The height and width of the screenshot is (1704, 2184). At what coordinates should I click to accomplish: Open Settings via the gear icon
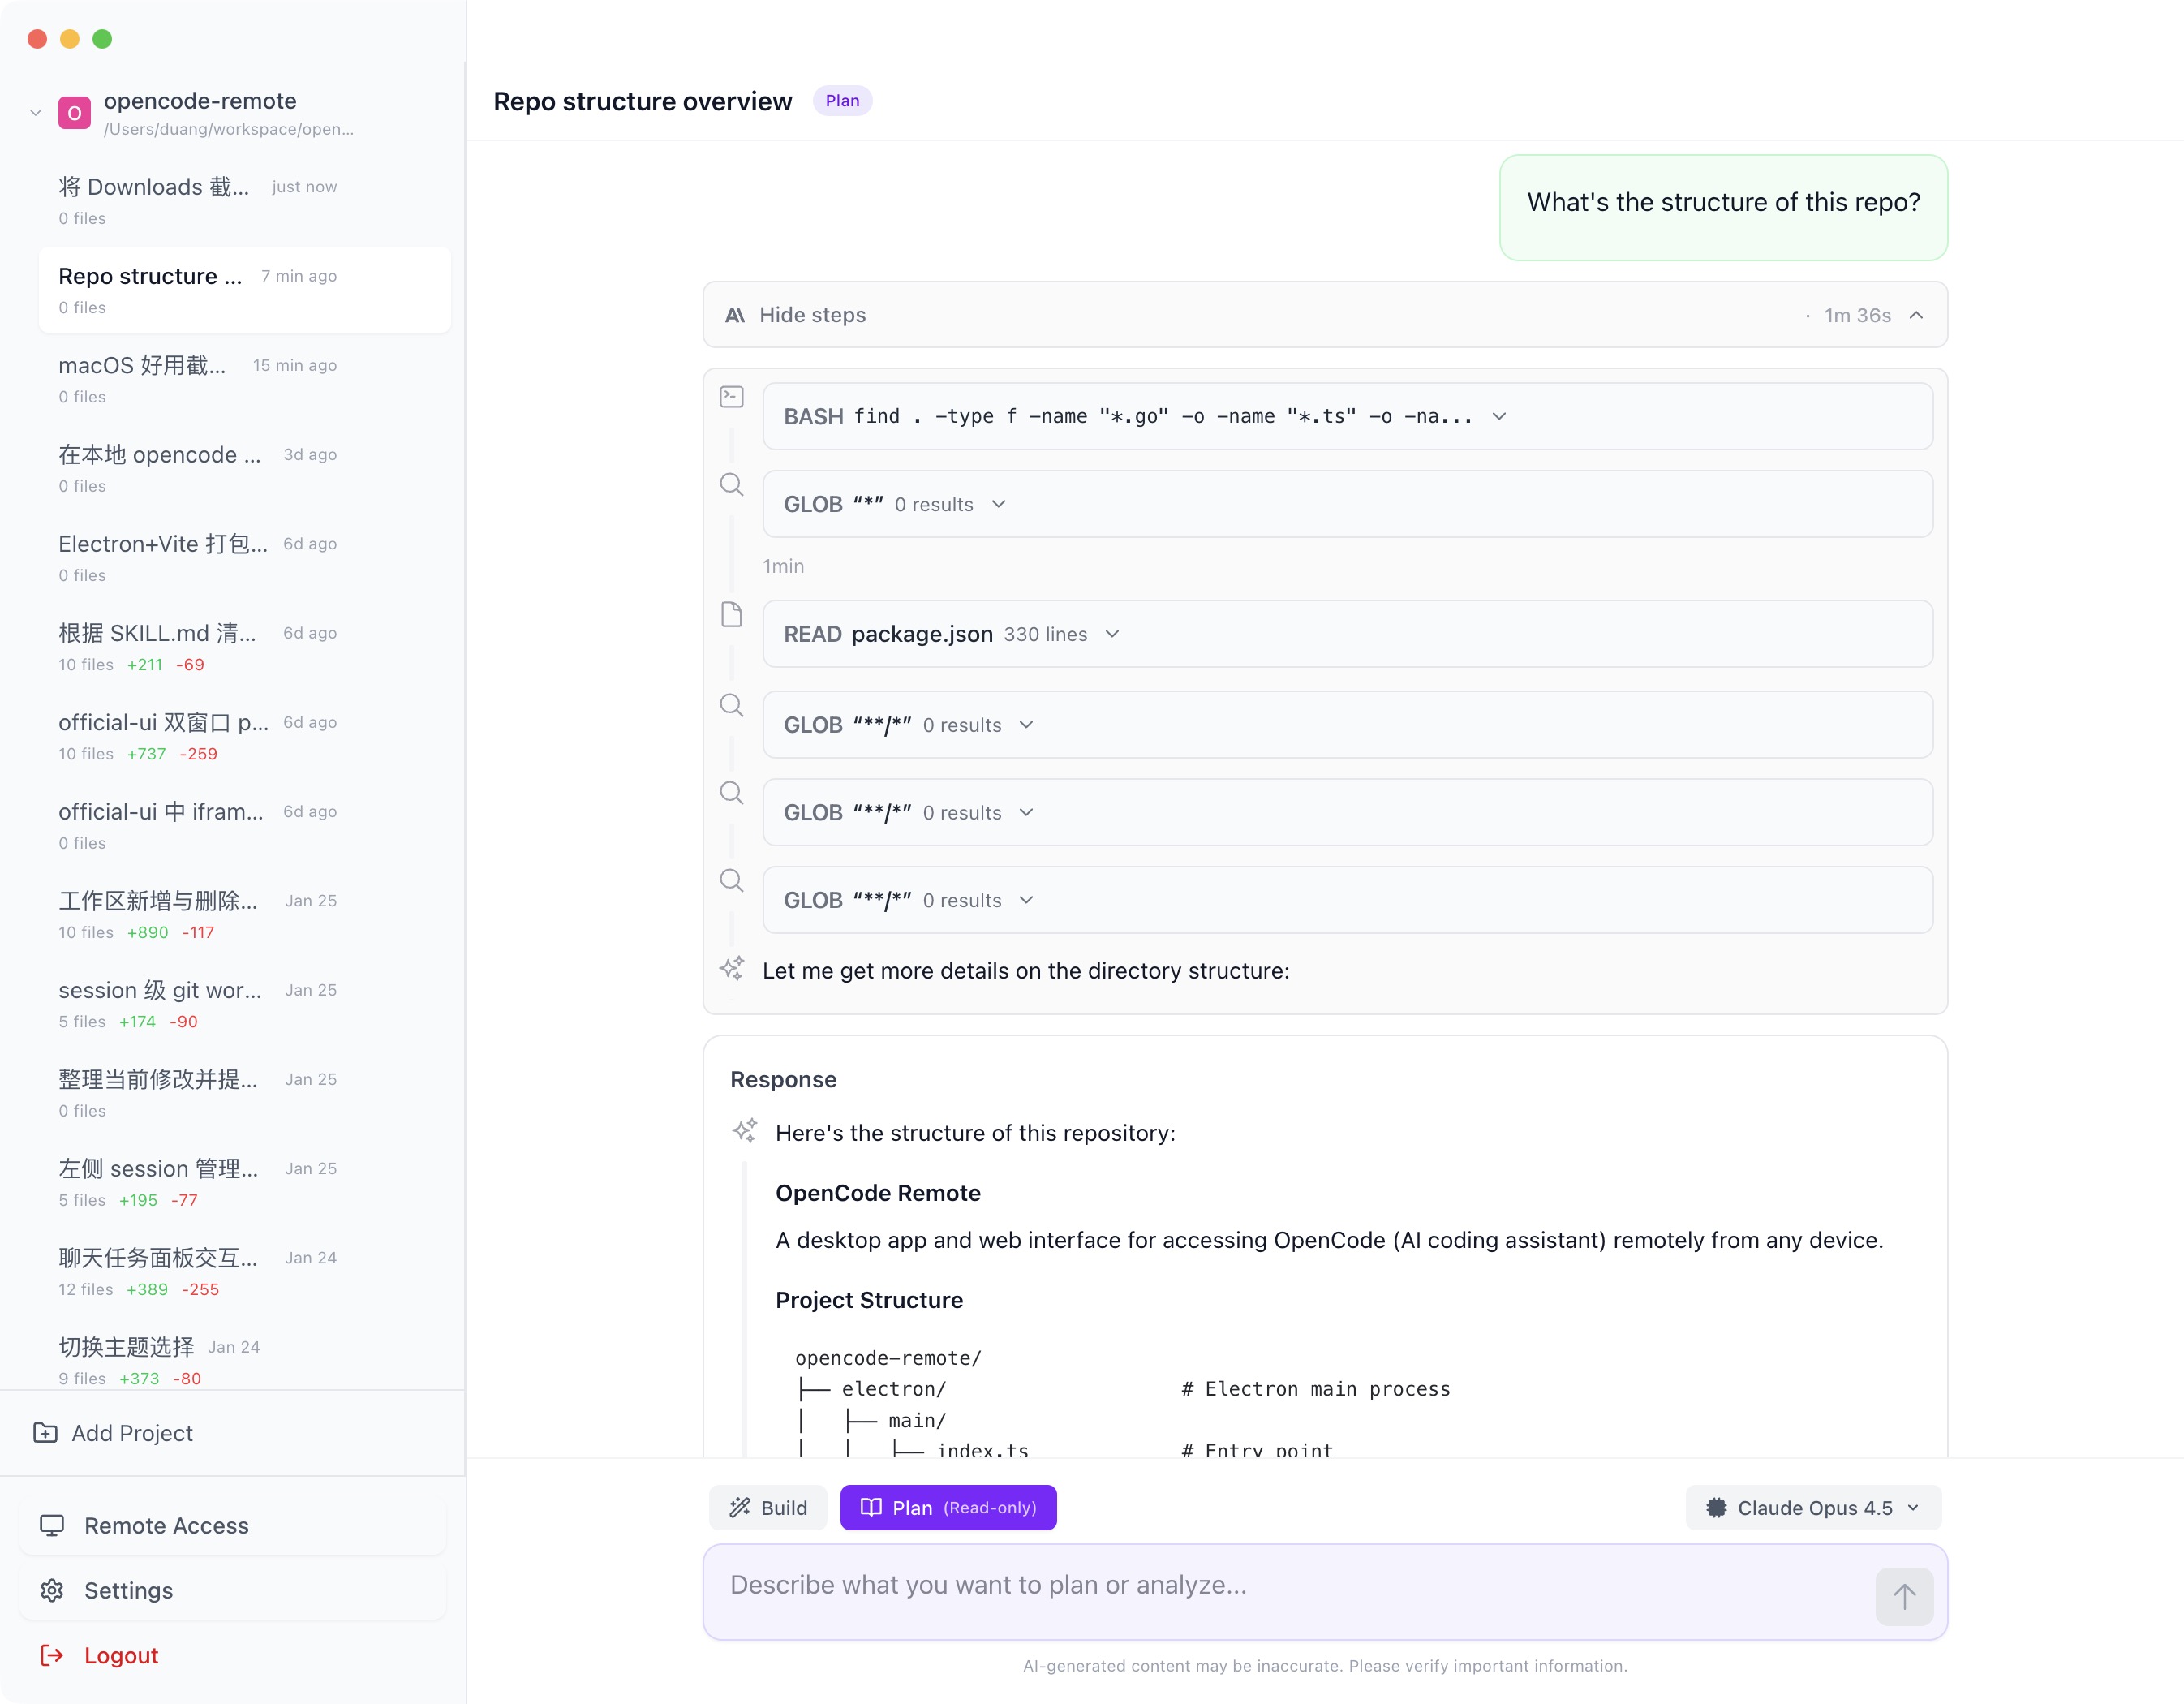pyautogui.click(x=52, y=1590)
